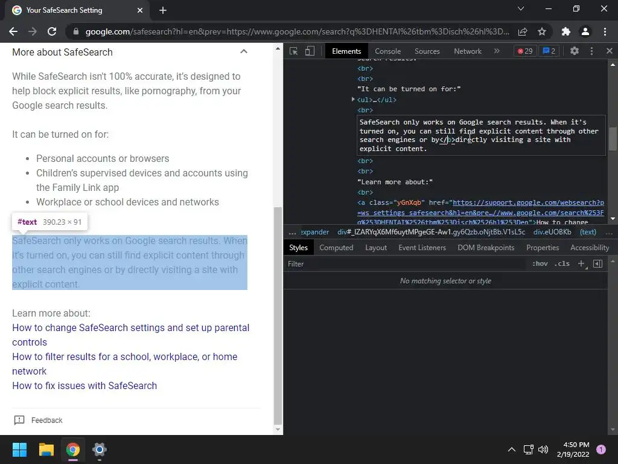Open How to fix issues with SafeSearch link
Screen dimensions: 618x464
[x=84, y=385]
